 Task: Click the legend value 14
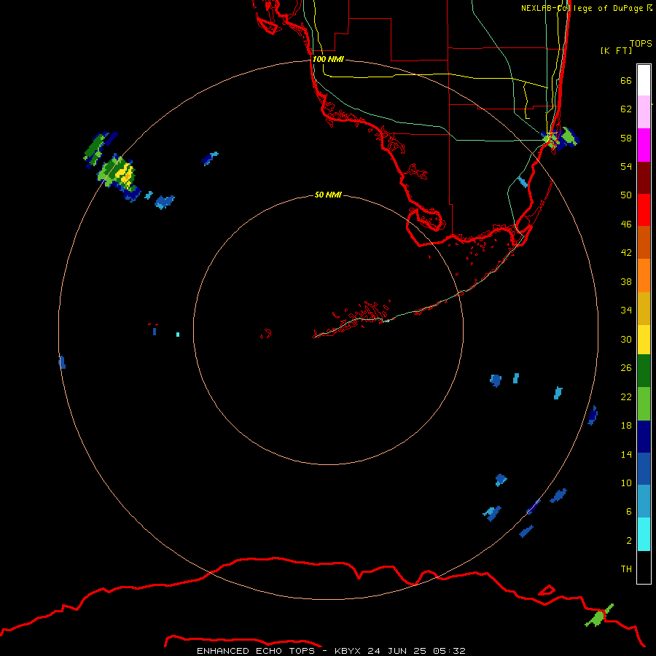626,454
